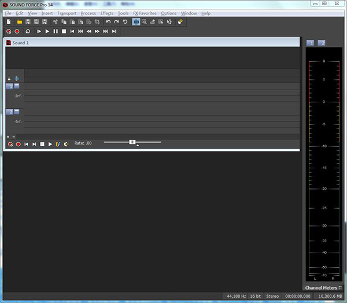Open the Edit menu
This screenshot has height=303, width=347.
click(20, 13)
